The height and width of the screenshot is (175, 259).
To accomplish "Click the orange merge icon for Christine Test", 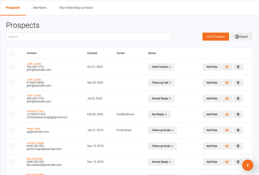I will 227,115.
